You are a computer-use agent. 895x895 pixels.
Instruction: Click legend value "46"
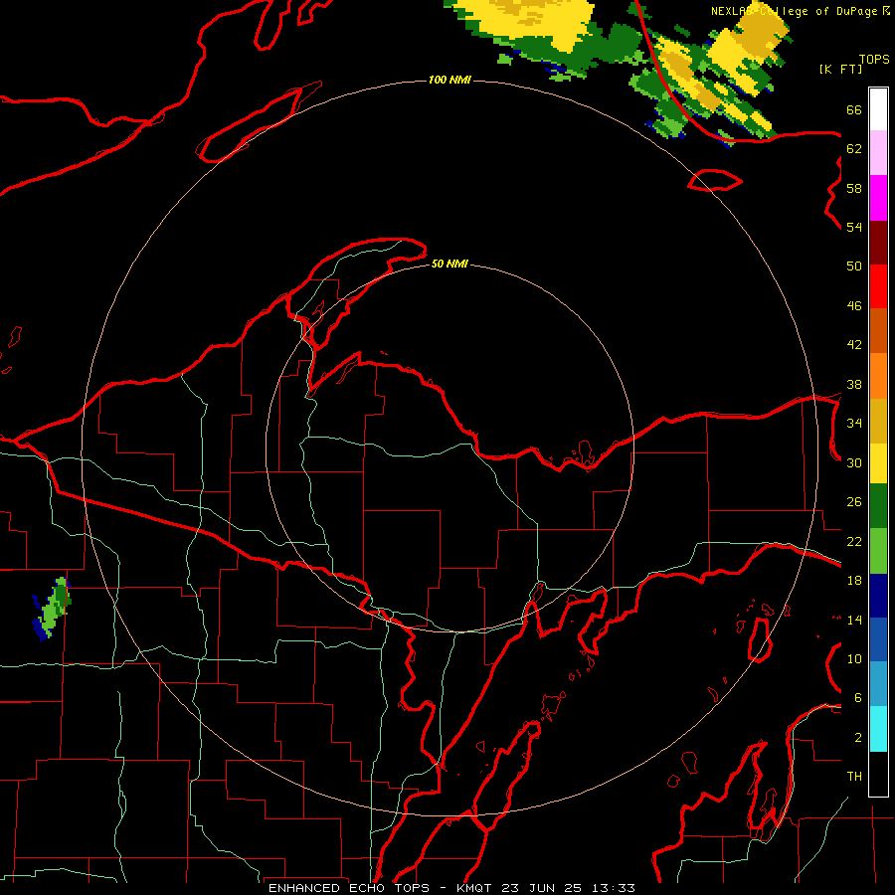click(x=854, y=306)
